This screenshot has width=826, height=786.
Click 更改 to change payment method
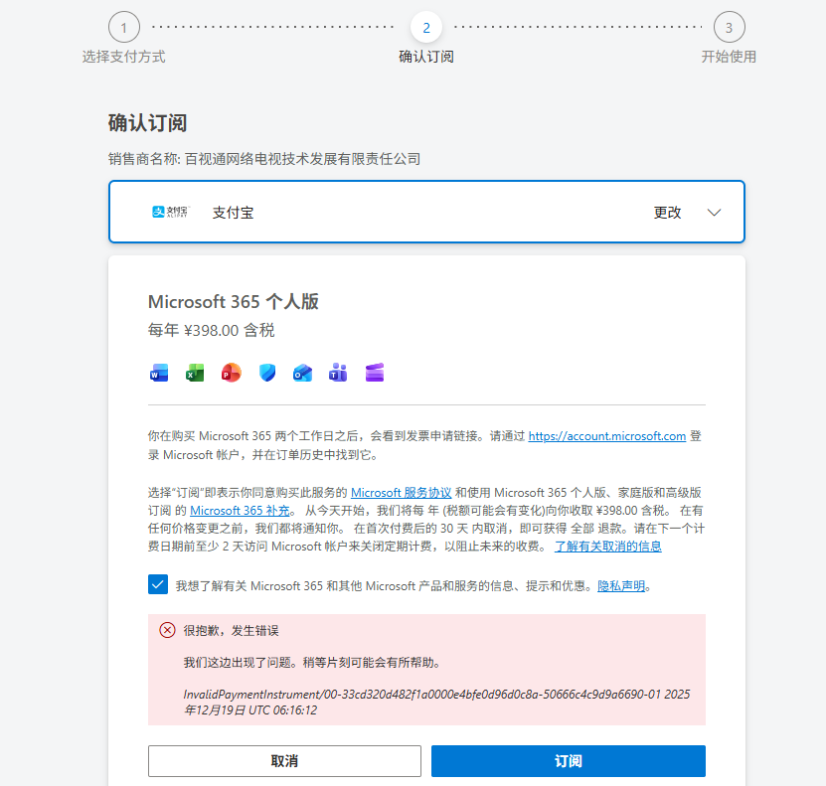(x=667, y=213)
